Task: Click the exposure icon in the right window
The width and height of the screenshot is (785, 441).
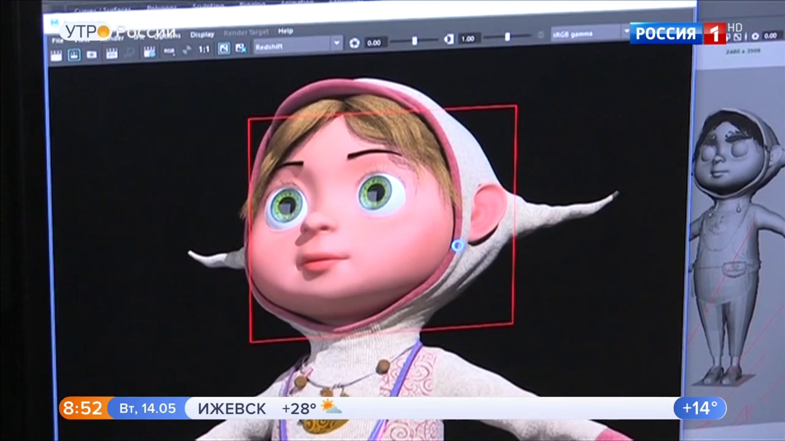Action: (755, 36)
